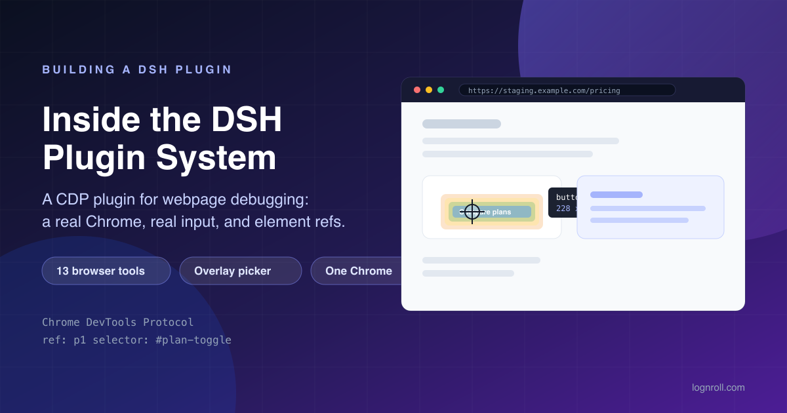This screenshot has height=413, width=787.
Task: Click the "BUILDING A DSH PLUGIN" label
Action: tap(137, 69)
